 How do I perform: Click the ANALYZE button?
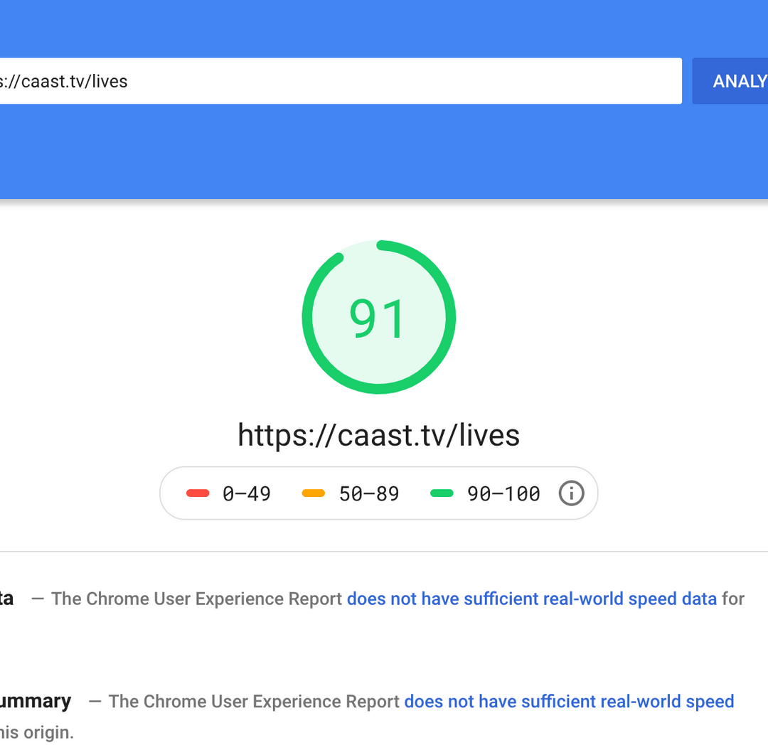730,81
